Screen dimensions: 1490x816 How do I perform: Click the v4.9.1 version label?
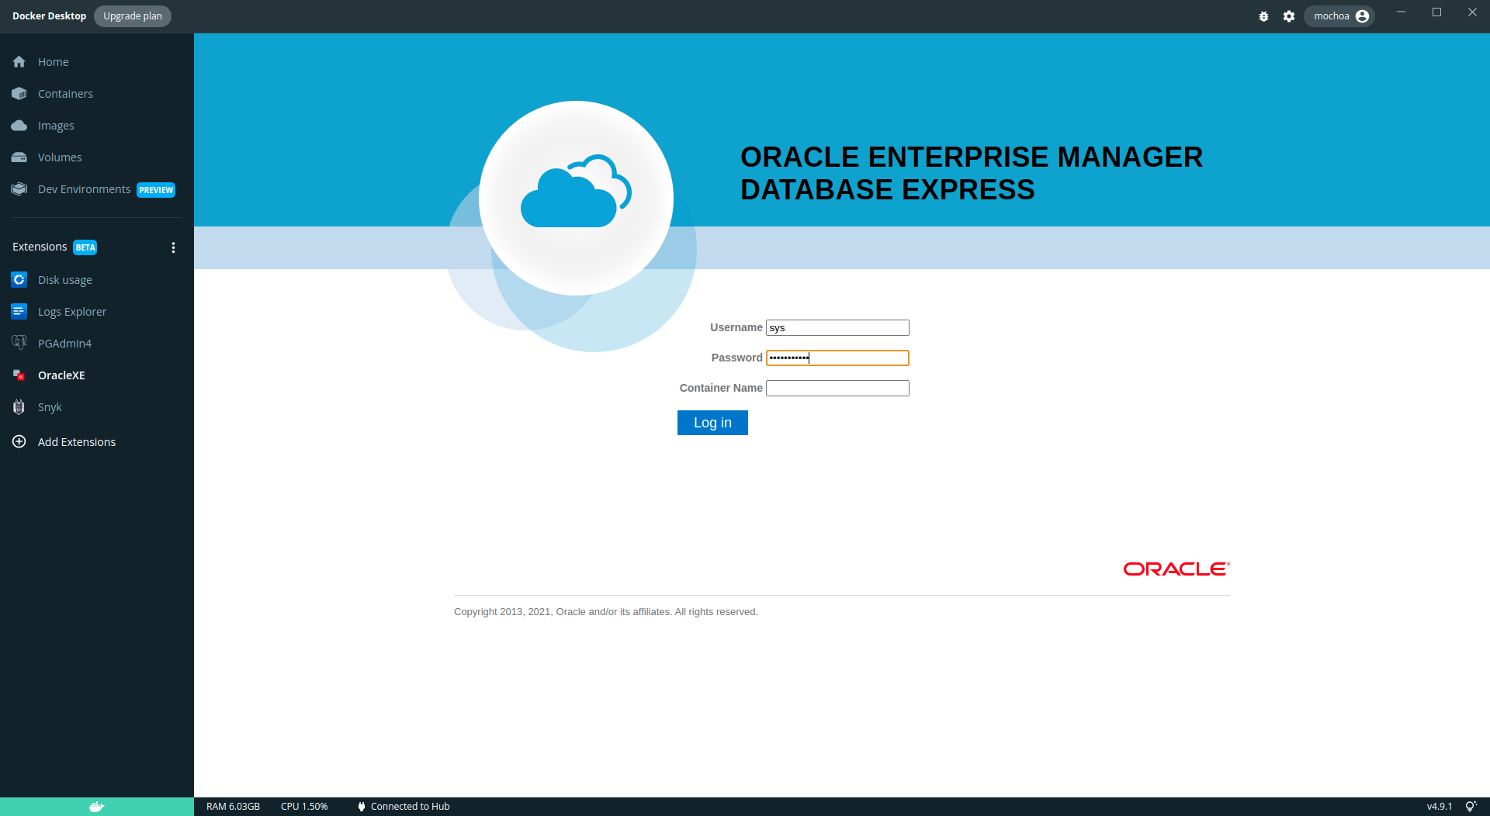click(1440, 807)
